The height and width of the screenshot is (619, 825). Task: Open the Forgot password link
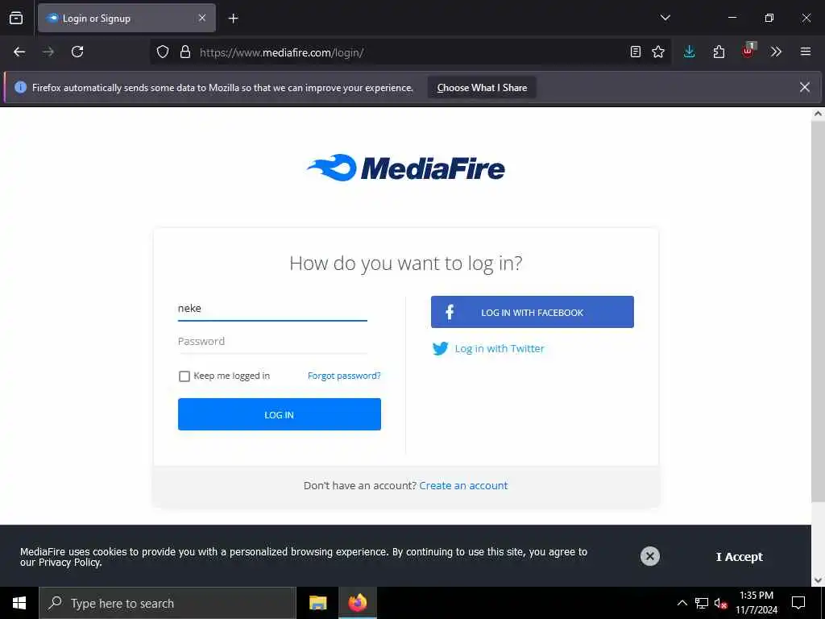click(344, 376)
